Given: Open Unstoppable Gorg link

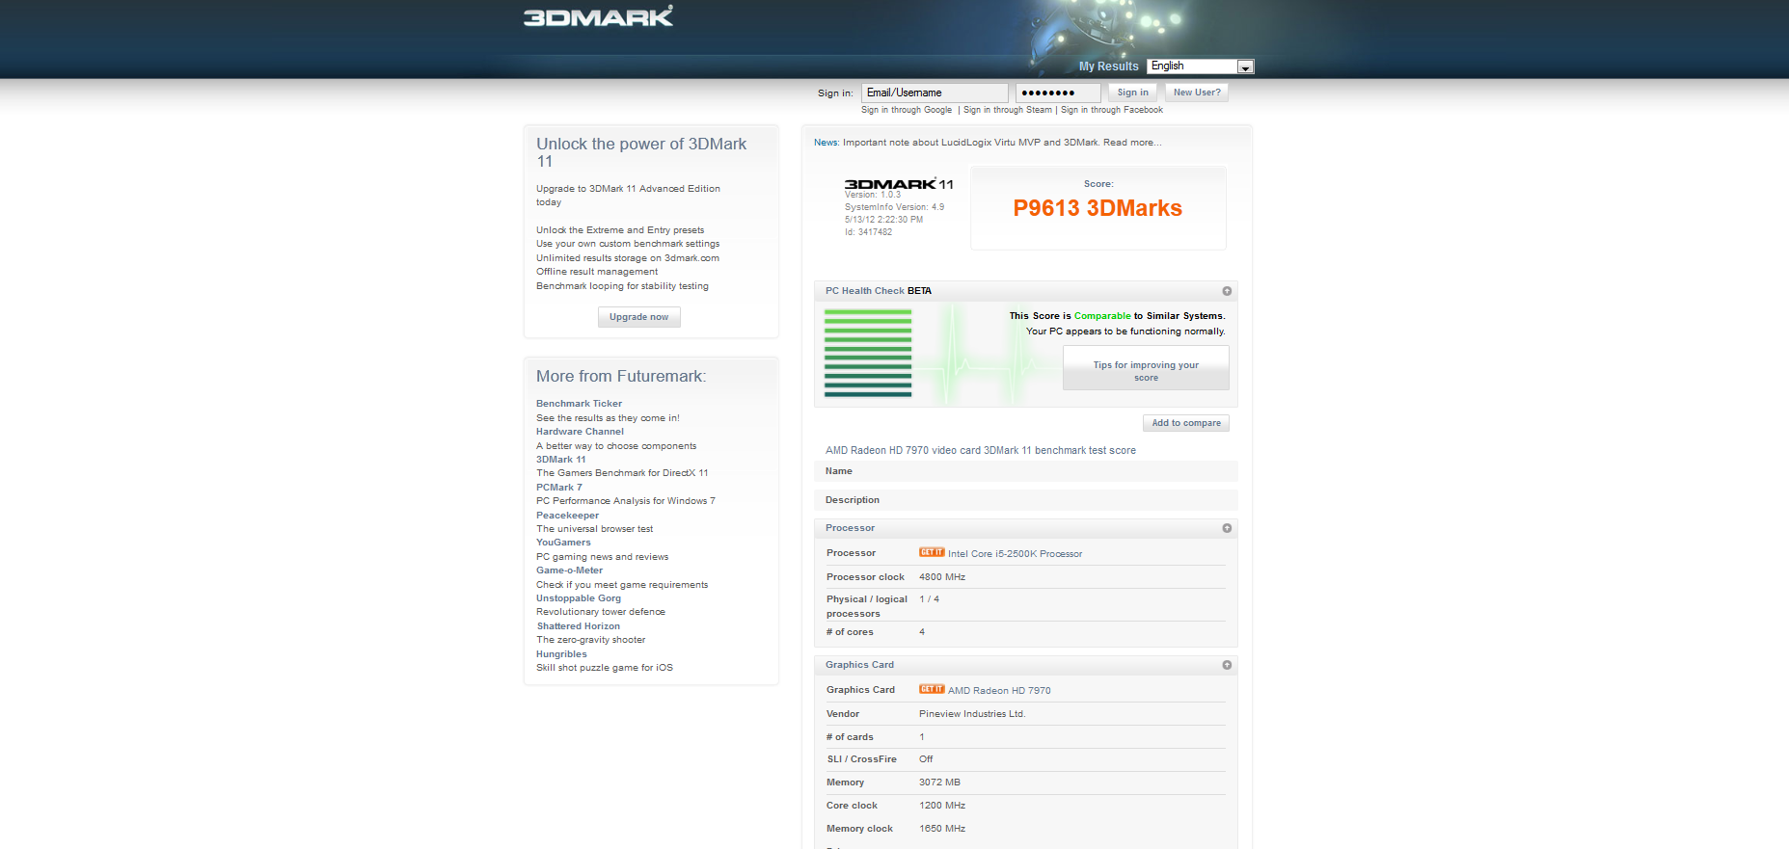Looking at the screenshot, I should coord(579,598).
